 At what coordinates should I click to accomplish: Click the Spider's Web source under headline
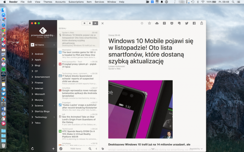(x=114, y=69)
